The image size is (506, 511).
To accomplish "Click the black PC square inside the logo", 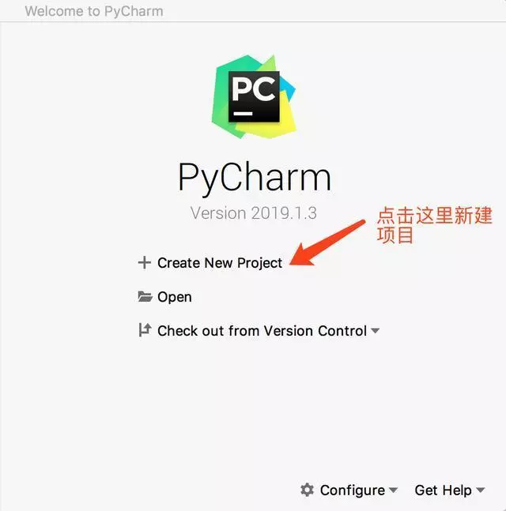I will (x=254, y=96).
